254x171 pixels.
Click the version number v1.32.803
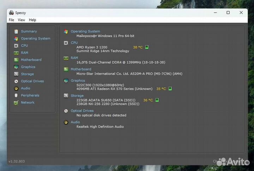[17, 161]
